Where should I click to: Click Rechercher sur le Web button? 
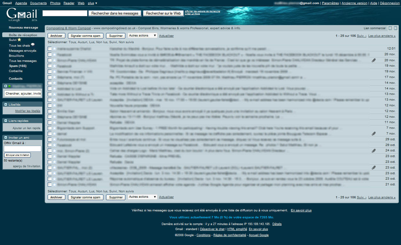[x=163, y=13]
